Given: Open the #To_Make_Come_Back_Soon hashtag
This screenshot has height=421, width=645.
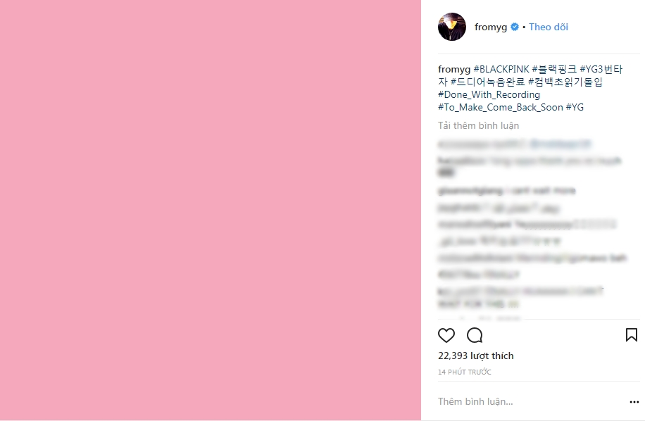Looking at the screenshot, I should point(501,108).
